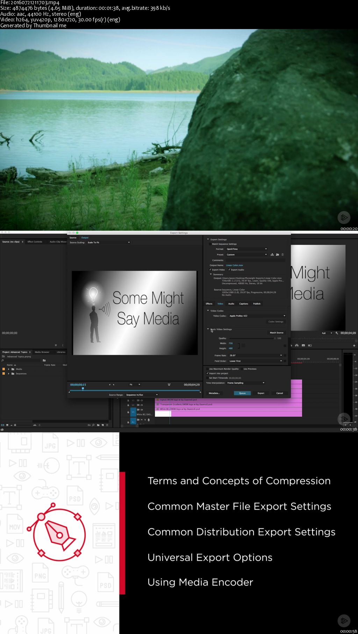Viewport: 358px width, 634px height.
Task: Uncheck Import into project
Action: (207, 373)
